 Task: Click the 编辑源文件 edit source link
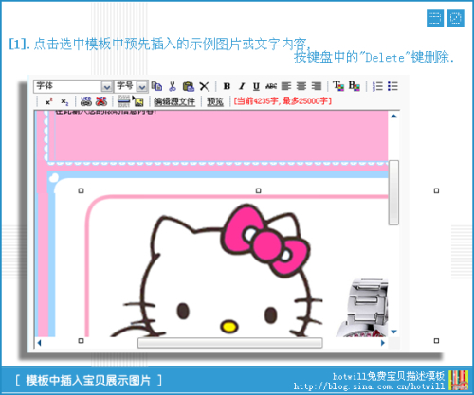pyautogui.click(x=174, y=101)
